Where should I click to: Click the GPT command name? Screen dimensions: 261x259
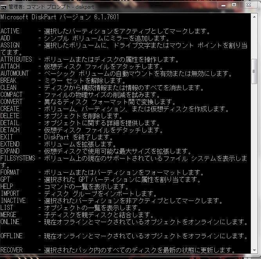(x=5, y=179)
